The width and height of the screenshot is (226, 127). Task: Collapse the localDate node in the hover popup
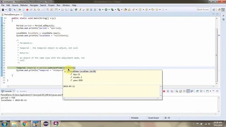click(65, 71)
